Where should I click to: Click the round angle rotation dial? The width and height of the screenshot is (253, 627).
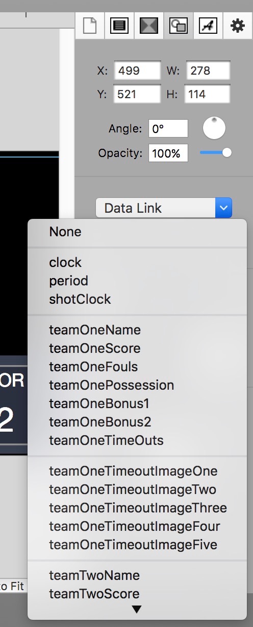tap(214, 128)
